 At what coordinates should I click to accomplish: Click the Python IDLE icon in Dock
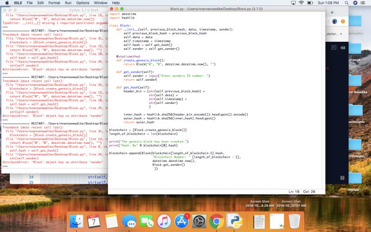click(x=234, y=221)
